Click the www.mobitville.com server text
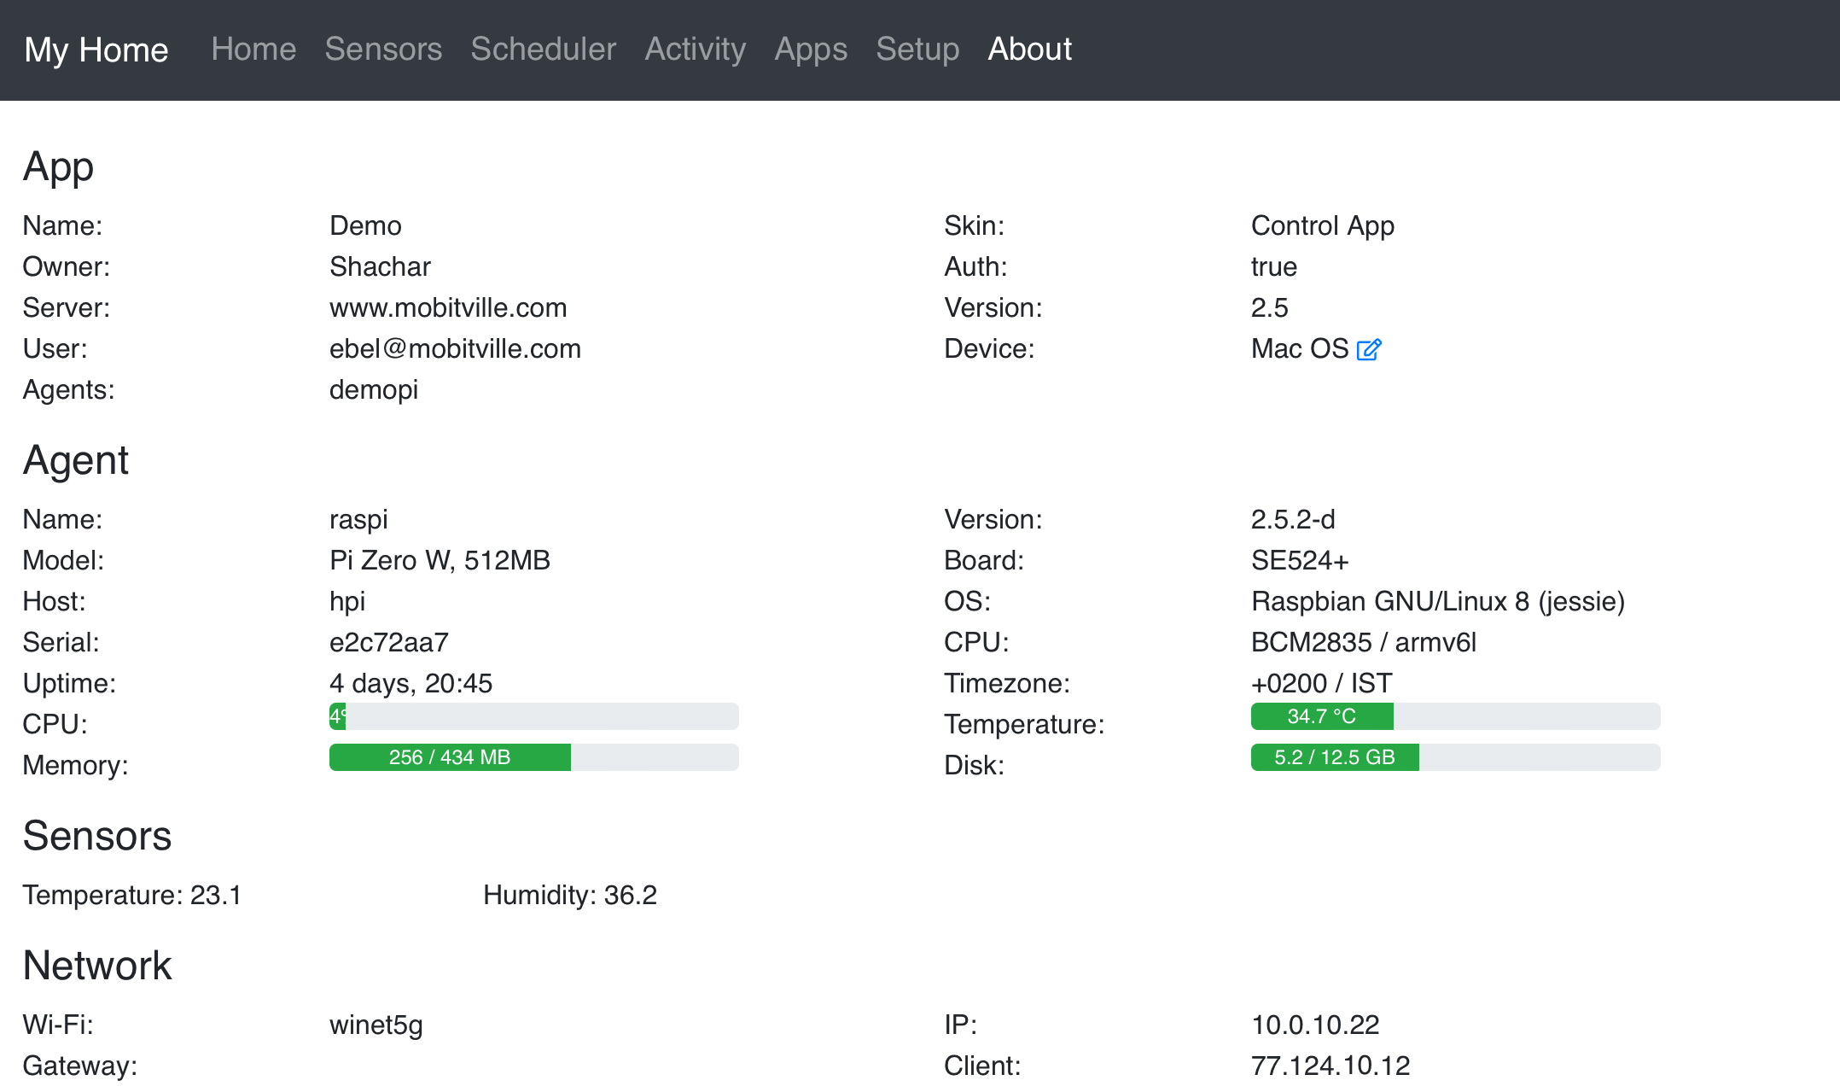Image resolution: width=1840 pixels, height=1092 pixels. click(x=448, y=307)
